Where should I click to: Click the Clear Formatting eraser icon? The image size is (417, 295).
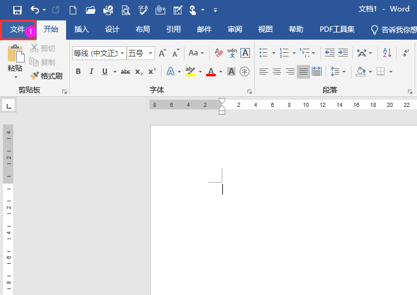pyautogui.click(x=219, y=53)
